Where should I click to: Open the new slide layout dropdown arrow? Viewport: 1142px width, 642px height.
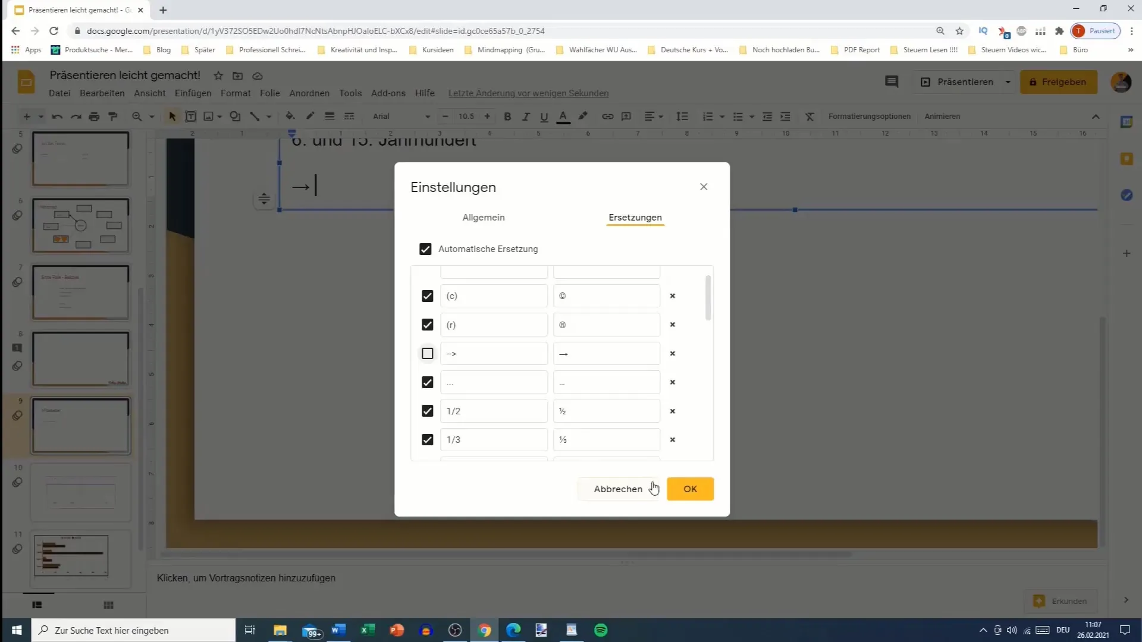pyautogui.click(x=41, y=117)
